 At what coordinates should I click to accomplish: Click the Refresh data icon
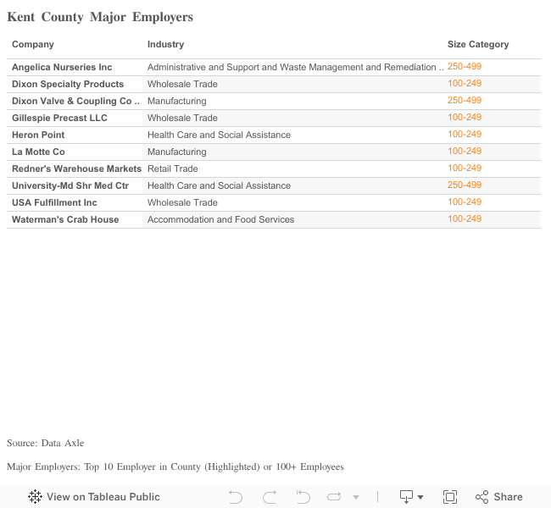(x=334, y=496)
